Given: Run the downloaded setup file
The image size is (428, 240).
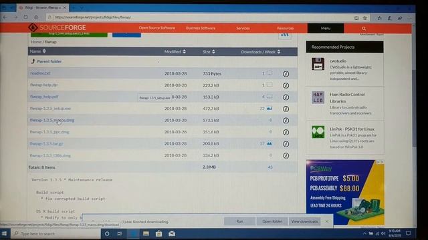Looking at the screenshot, I should tap(239, 221).
